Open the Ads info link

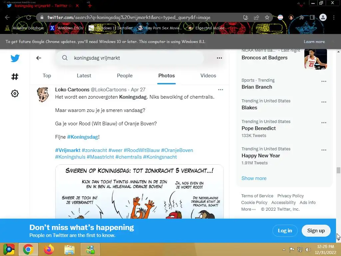pyautogui.click(x=307, y=203)
